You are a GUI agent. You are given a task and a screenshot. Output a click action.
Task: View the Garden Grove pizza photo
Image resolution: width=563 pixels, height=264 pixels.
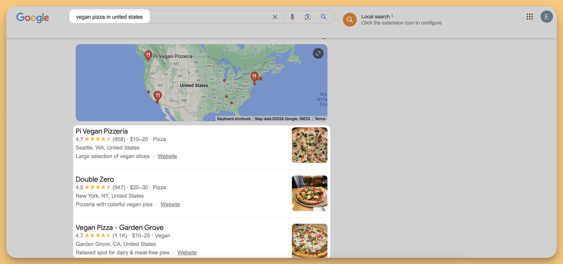point(310,241)
